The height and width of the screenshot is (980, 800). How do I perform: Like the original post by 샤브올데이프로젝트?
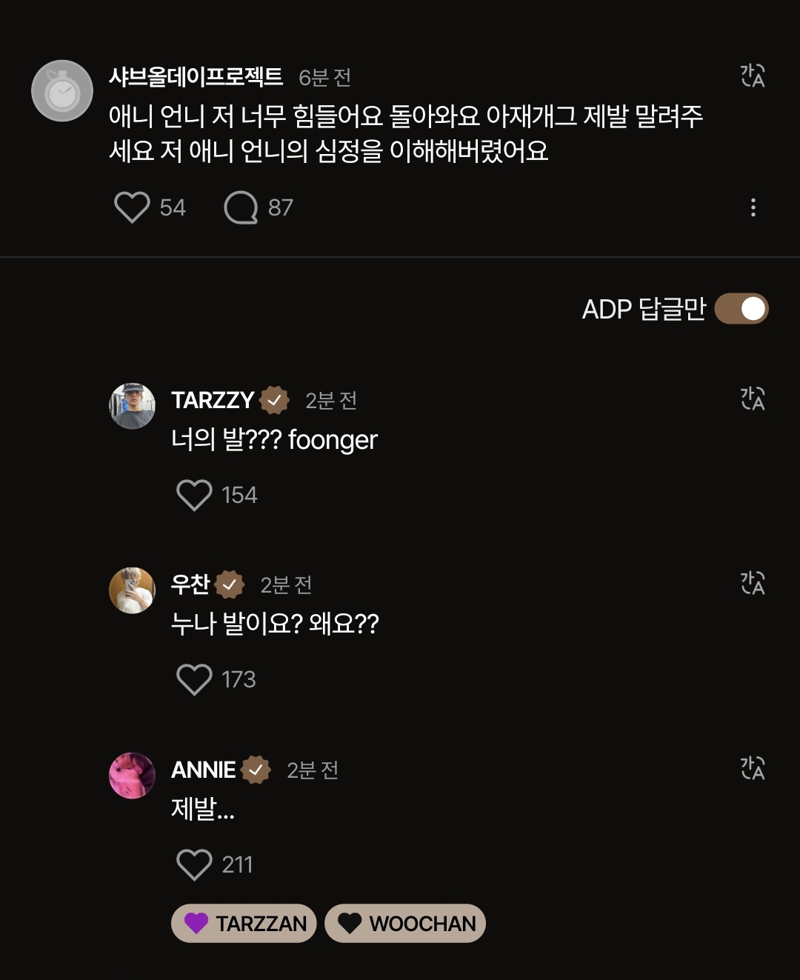132,207
